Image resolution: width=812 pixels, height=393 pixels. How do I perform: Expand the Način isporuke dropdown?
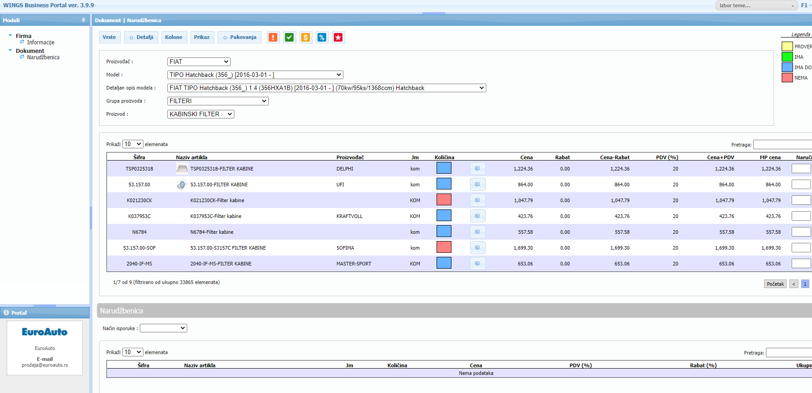163,328
